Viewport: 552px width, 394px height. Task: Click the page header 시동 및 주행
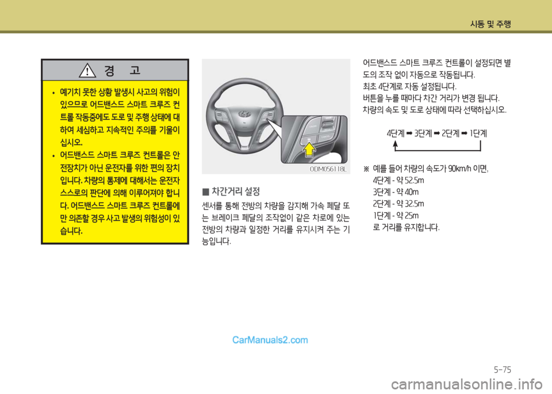tap(490, 24)
